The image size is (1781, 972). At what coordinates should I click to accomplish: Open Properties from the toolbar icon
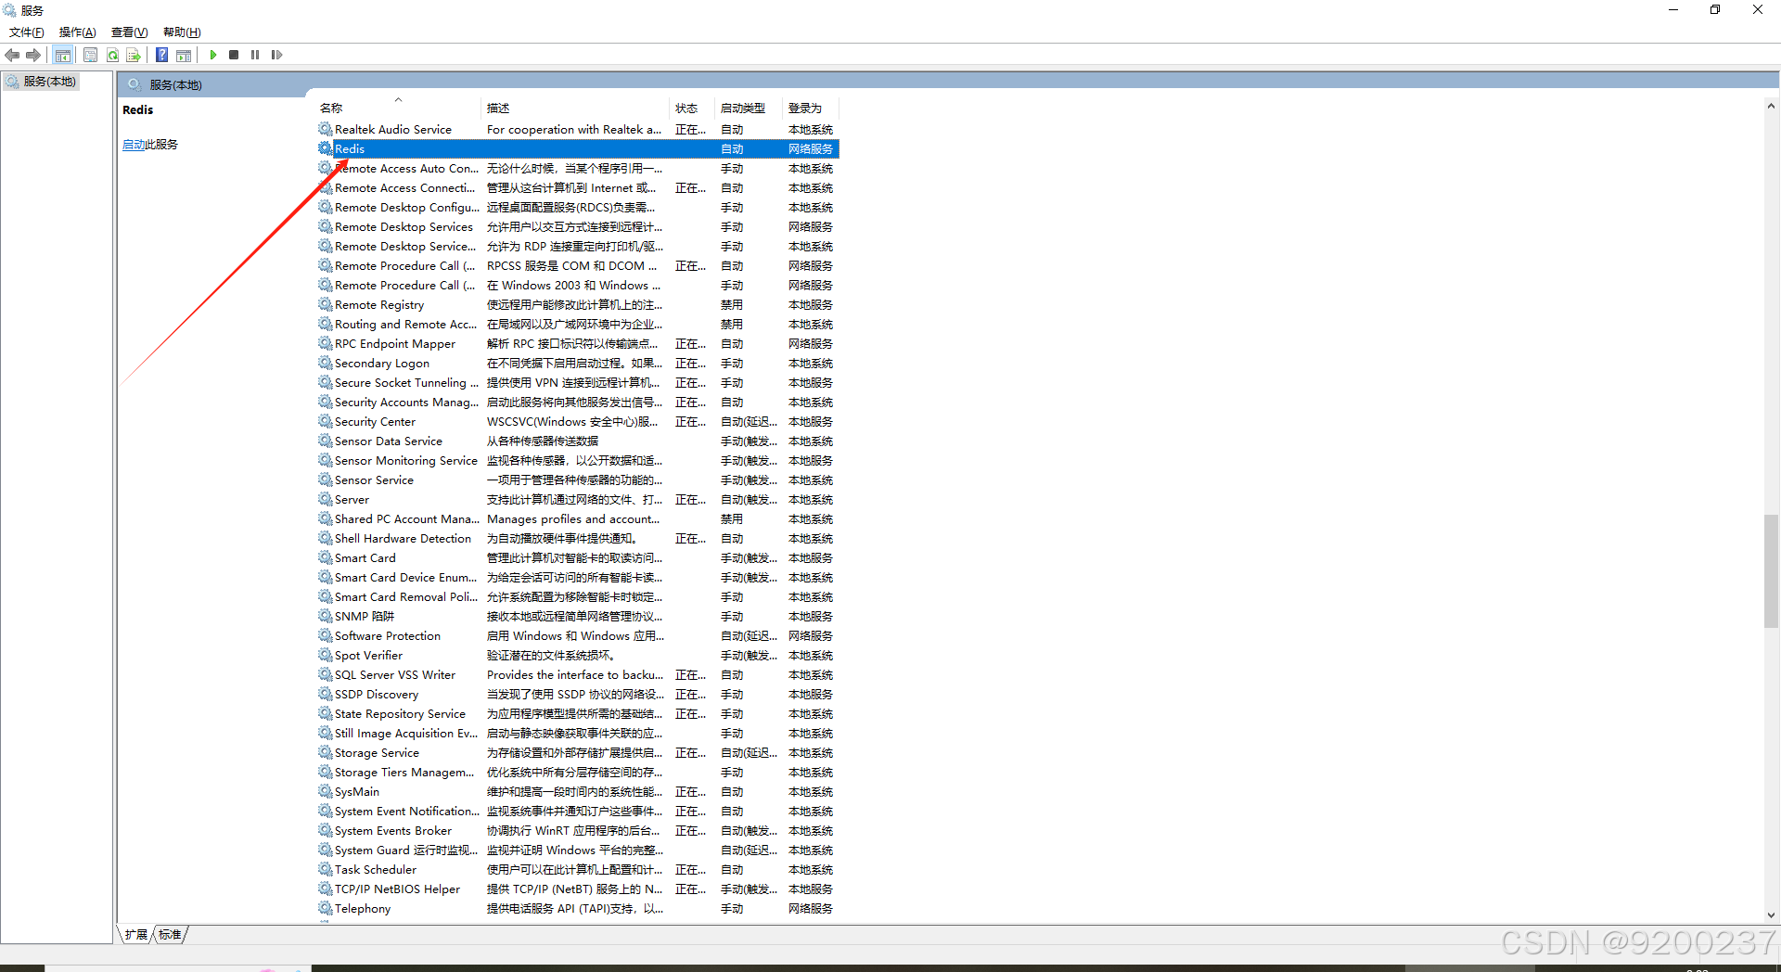90,55
